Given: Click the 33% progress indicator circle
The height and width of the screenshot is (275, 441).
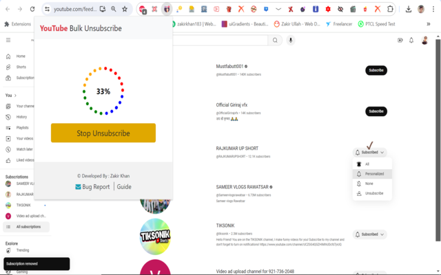Looking at the screenshot, I should pos(103,91).
